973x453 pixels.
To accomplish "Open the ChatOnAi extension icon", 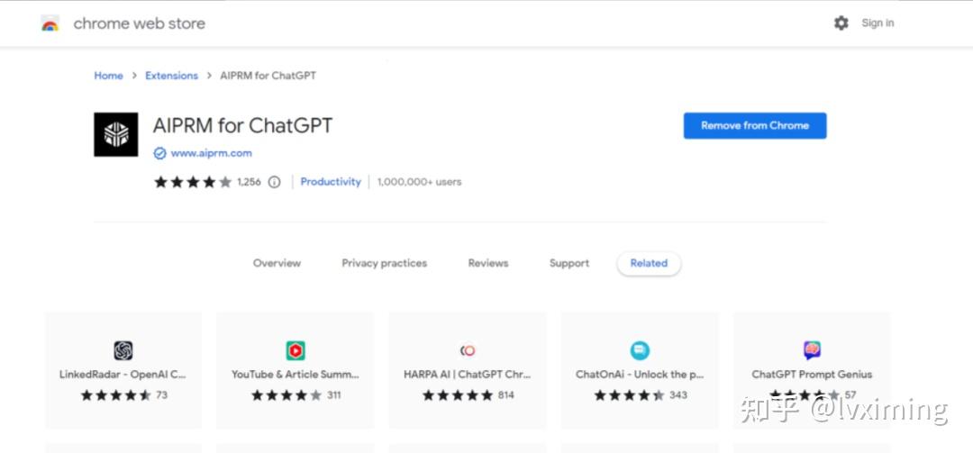I will coord(640,350).
